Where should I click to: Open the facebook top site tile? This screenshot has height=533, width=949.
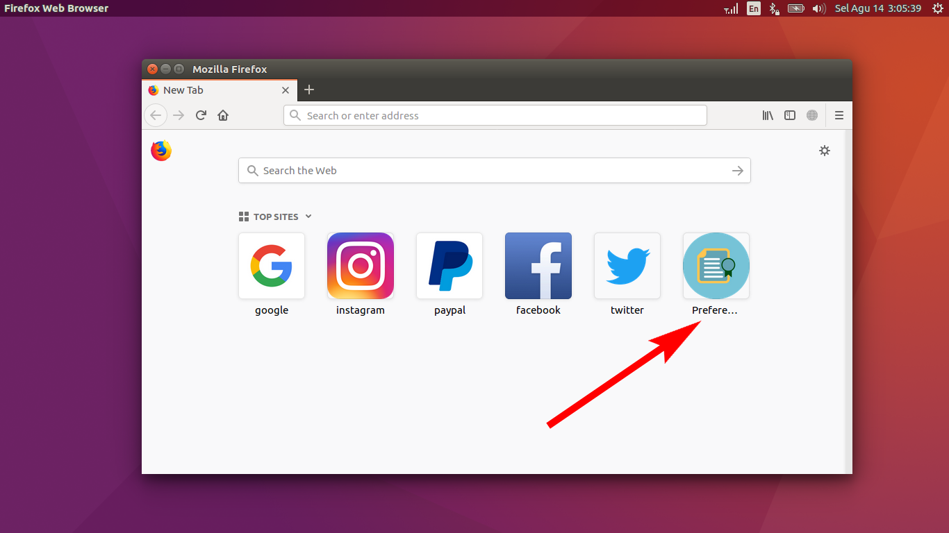538,266
